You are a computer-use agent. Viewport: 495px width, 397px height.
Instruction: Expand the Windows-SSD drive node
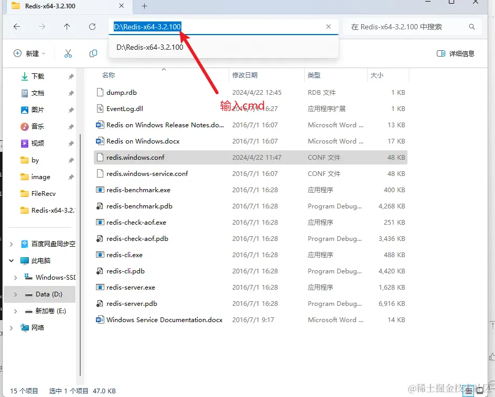[x=16, y=278]
